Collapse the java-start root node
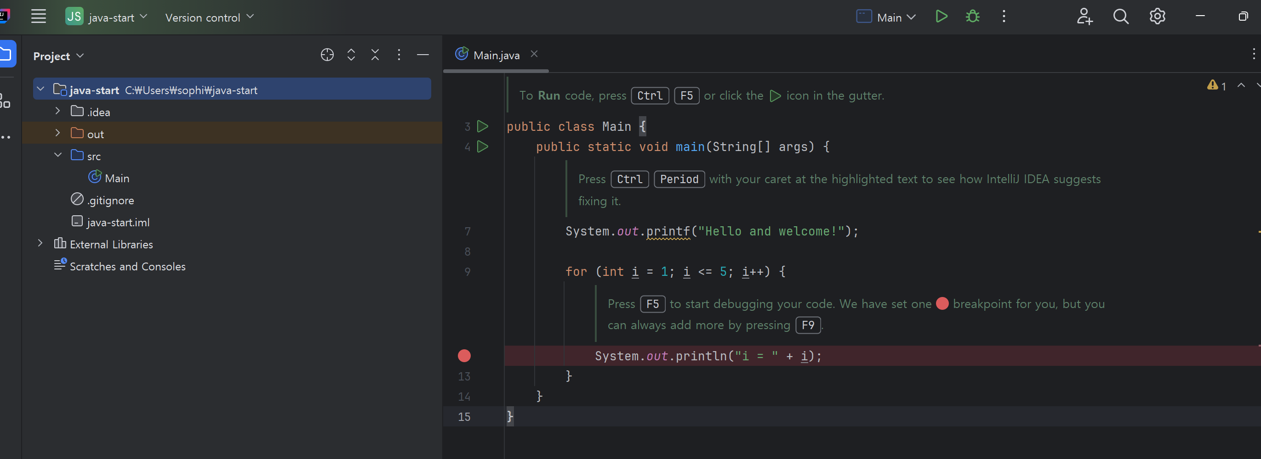The width and height of the screenshot is (1261, 459). point(40,90)
